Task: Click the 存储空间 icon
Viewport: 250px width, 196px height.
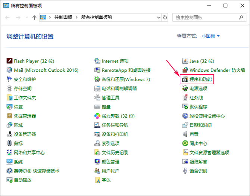Action: [x=9, y=88]
